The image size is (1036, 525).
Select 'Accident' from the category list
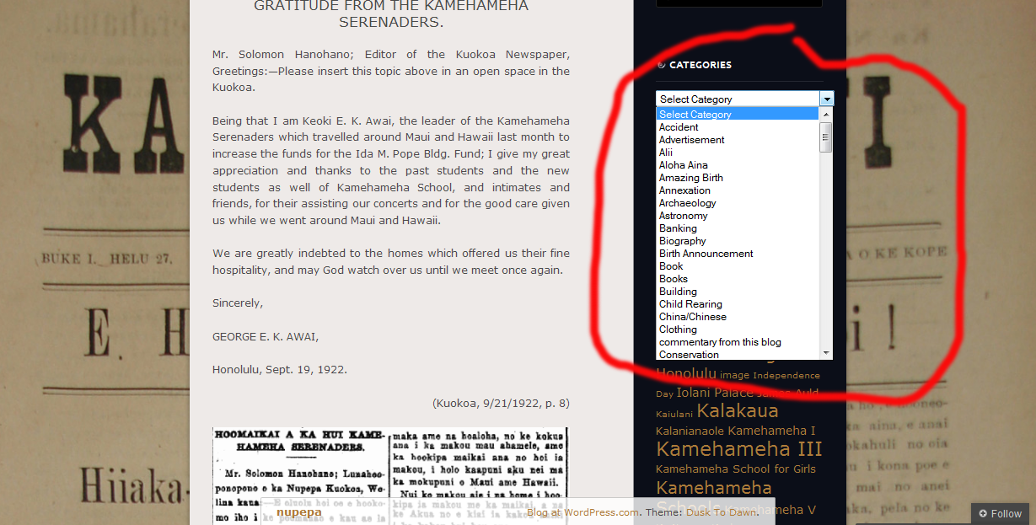coord(679,127)
